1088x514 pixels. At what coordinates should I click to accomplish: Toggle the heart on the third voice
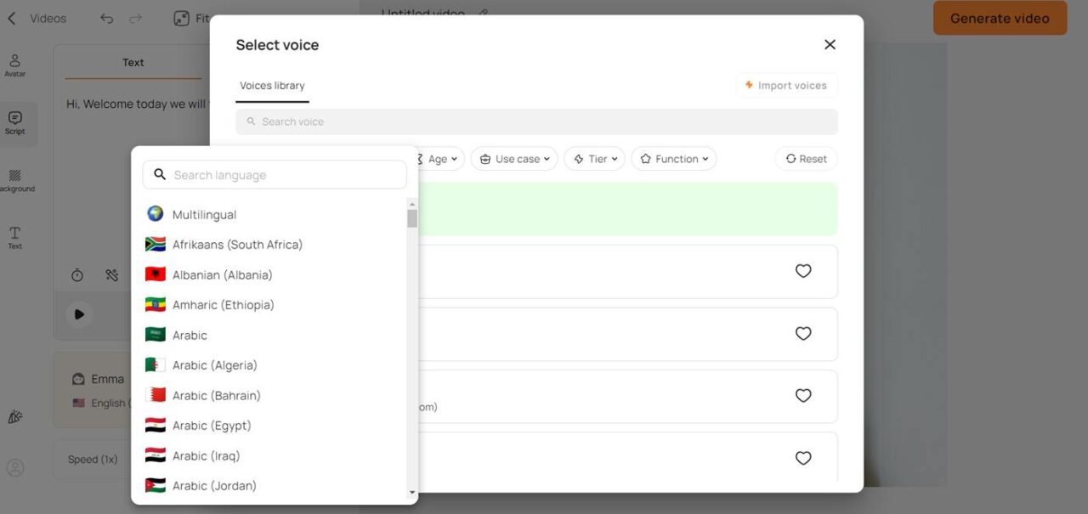coord(802,396)
